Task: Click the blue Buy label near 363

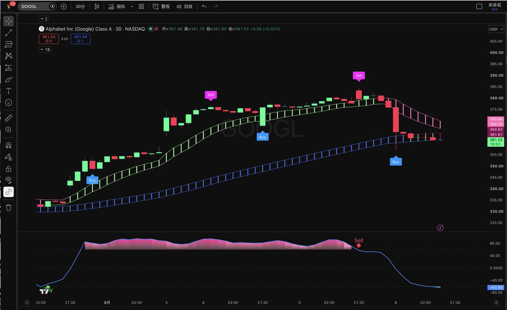Action: click(x=262, y=136)
